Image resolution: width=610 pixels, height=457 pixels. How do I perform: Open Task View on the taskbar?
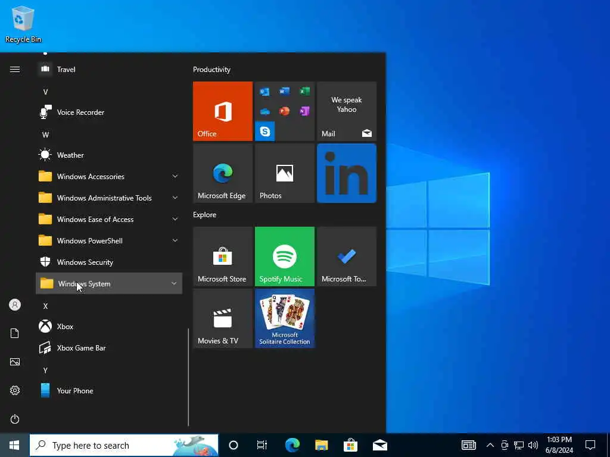click(x=262, y=445)
